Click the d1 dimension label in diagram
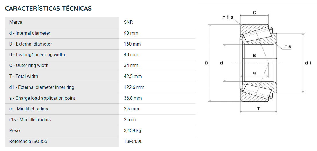The width and height of the screenshot is (317, 151). pos(308,63)
